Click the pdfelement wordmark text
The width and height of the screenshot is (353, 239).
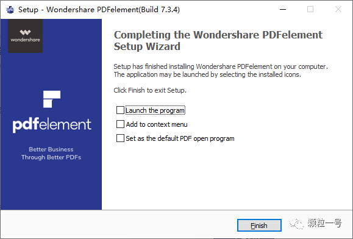coord(52,124)
